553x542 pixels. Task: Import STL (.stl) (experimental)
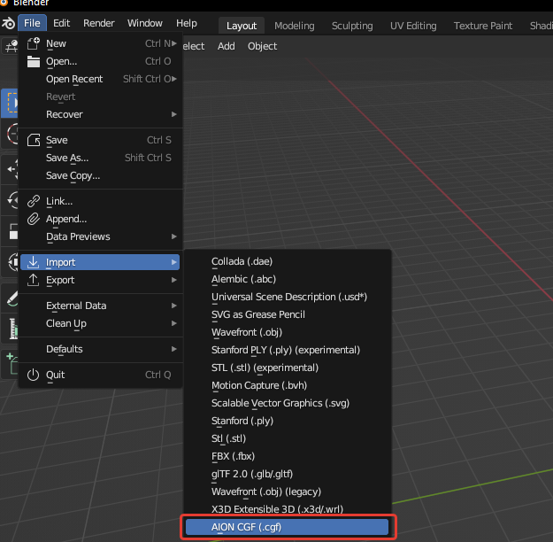[287, 368]
